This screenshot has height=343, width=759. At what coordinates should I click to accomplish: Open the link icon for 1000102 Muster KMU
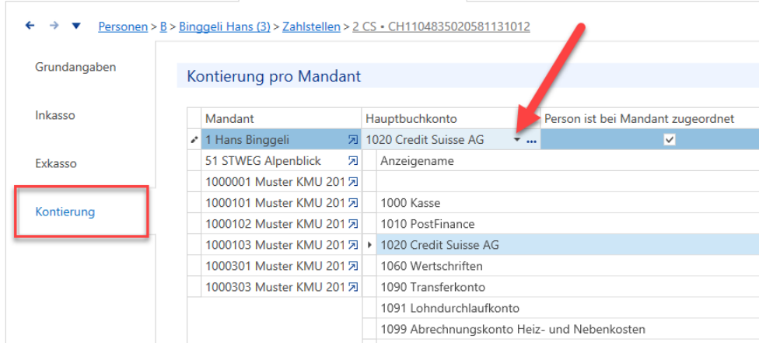[353, 224]
